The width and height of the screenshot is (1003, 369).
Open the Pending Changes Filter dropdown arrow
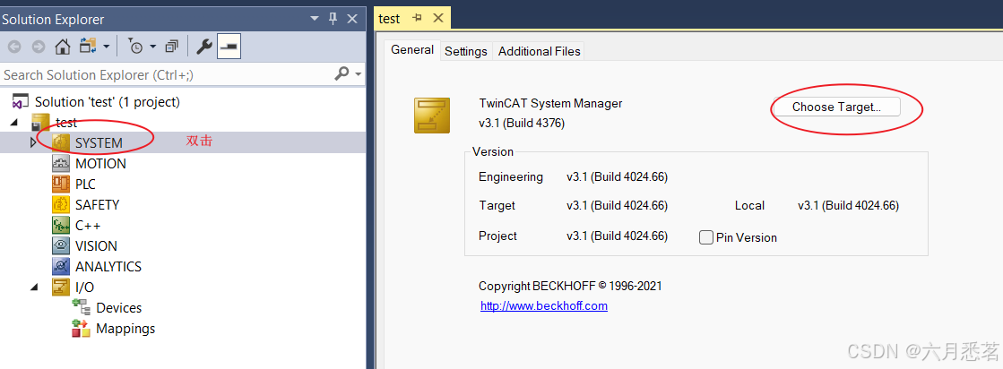tap(153, 47)
